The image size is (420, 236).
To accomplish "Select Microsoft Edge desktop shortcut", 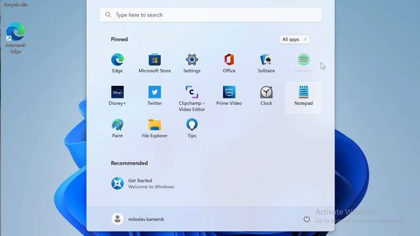I will pos(16,38).
